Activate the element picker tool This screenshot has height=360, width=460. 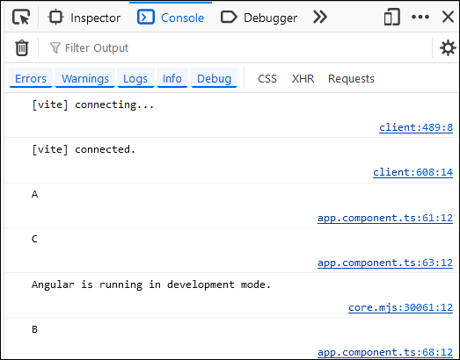point(21,18)
